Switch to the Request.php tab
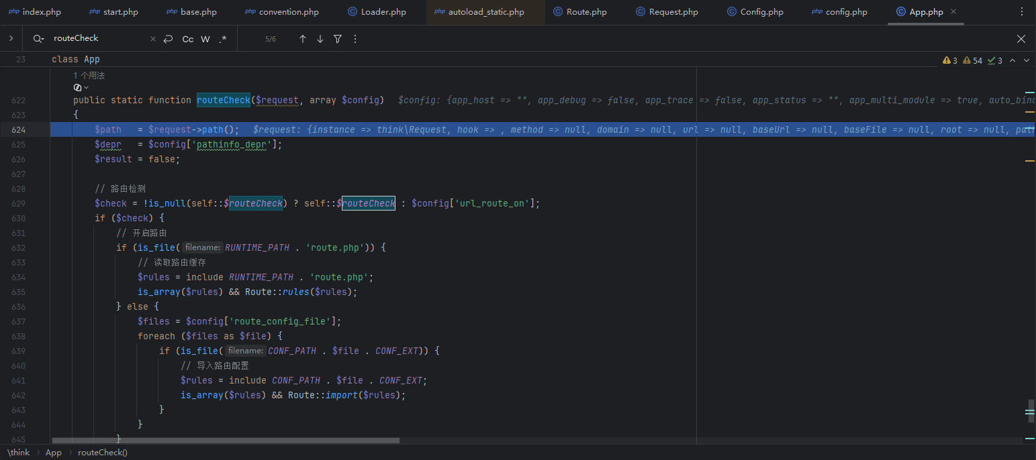Image resolution: width=1036 pixels, height=460 pixels. [x=667, y=12]
